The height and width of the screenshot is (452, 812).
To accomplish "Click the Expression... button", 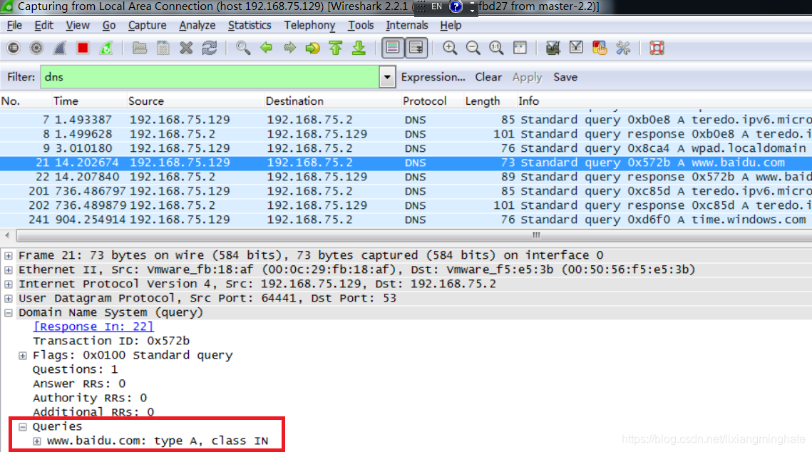I will point(433,77).
